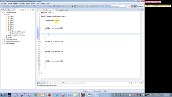Image resolution: width=172 pixels, height=97 pixels.
Task: Open the Run menu
Action: point(38,4)
